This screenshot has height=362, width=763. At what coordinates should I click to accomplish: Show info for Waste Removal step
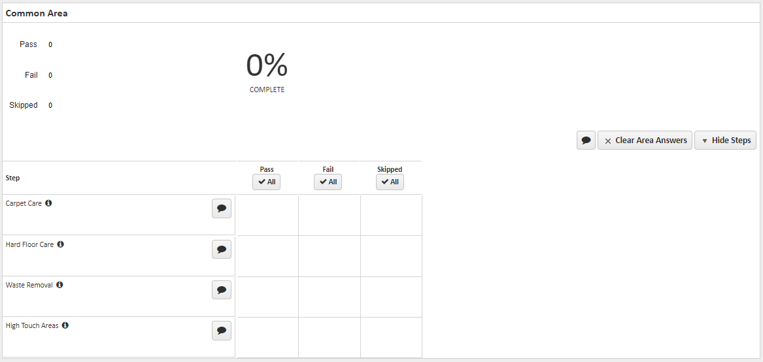[x=59, y=285]
